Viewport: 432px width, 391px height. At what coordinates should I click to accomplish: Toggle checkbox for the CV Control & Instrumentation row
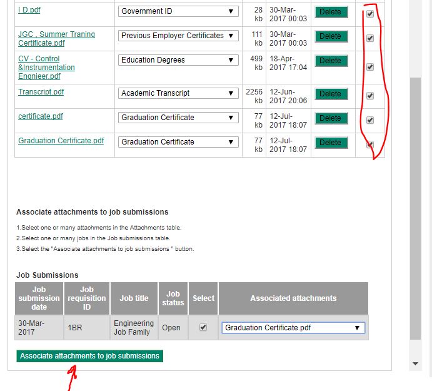tap(370, 67)
